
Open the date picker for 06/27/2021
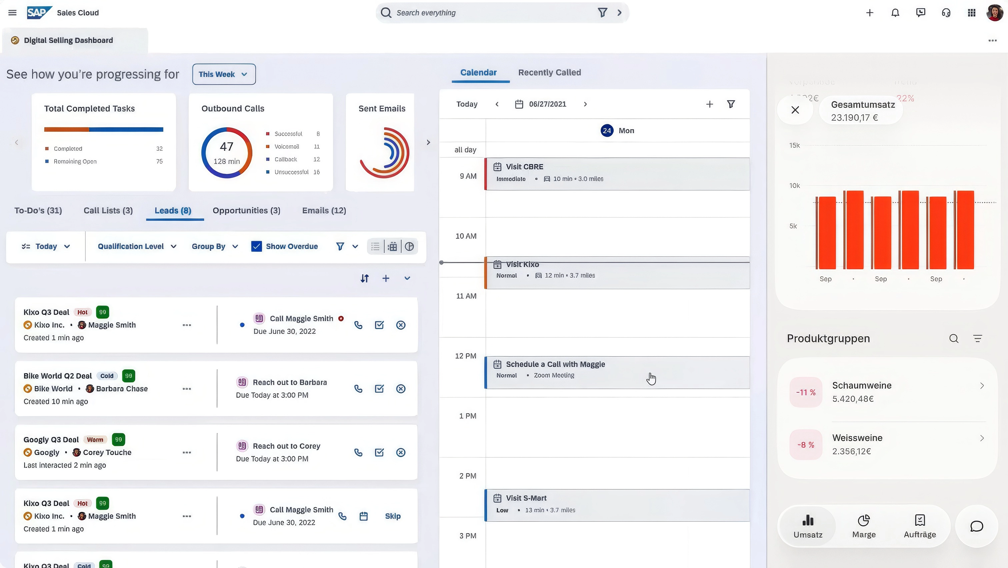[540, 104]
